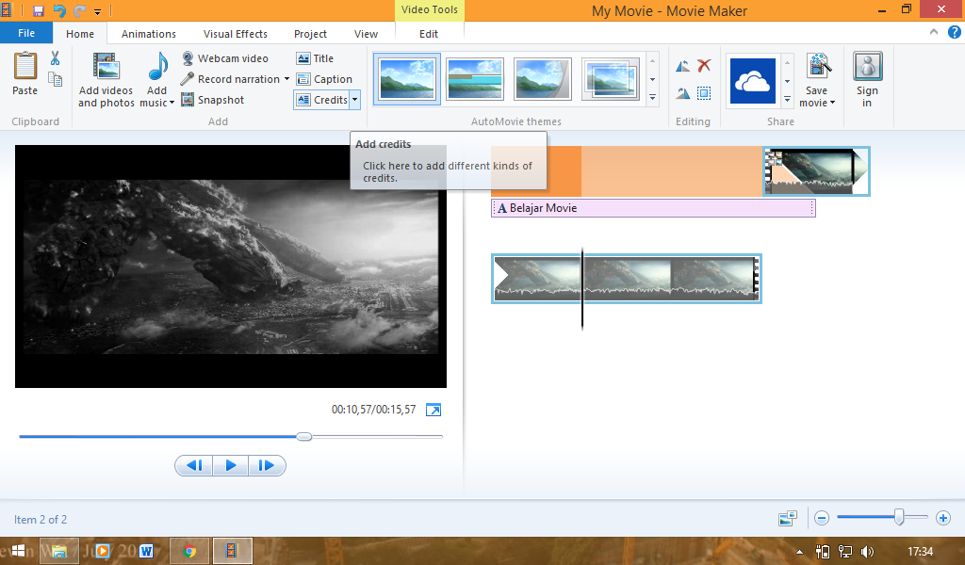The width and height of the screenshot is (965, 565).
Task: Zoom out the timeline with minus button
Action: [822, 518]
